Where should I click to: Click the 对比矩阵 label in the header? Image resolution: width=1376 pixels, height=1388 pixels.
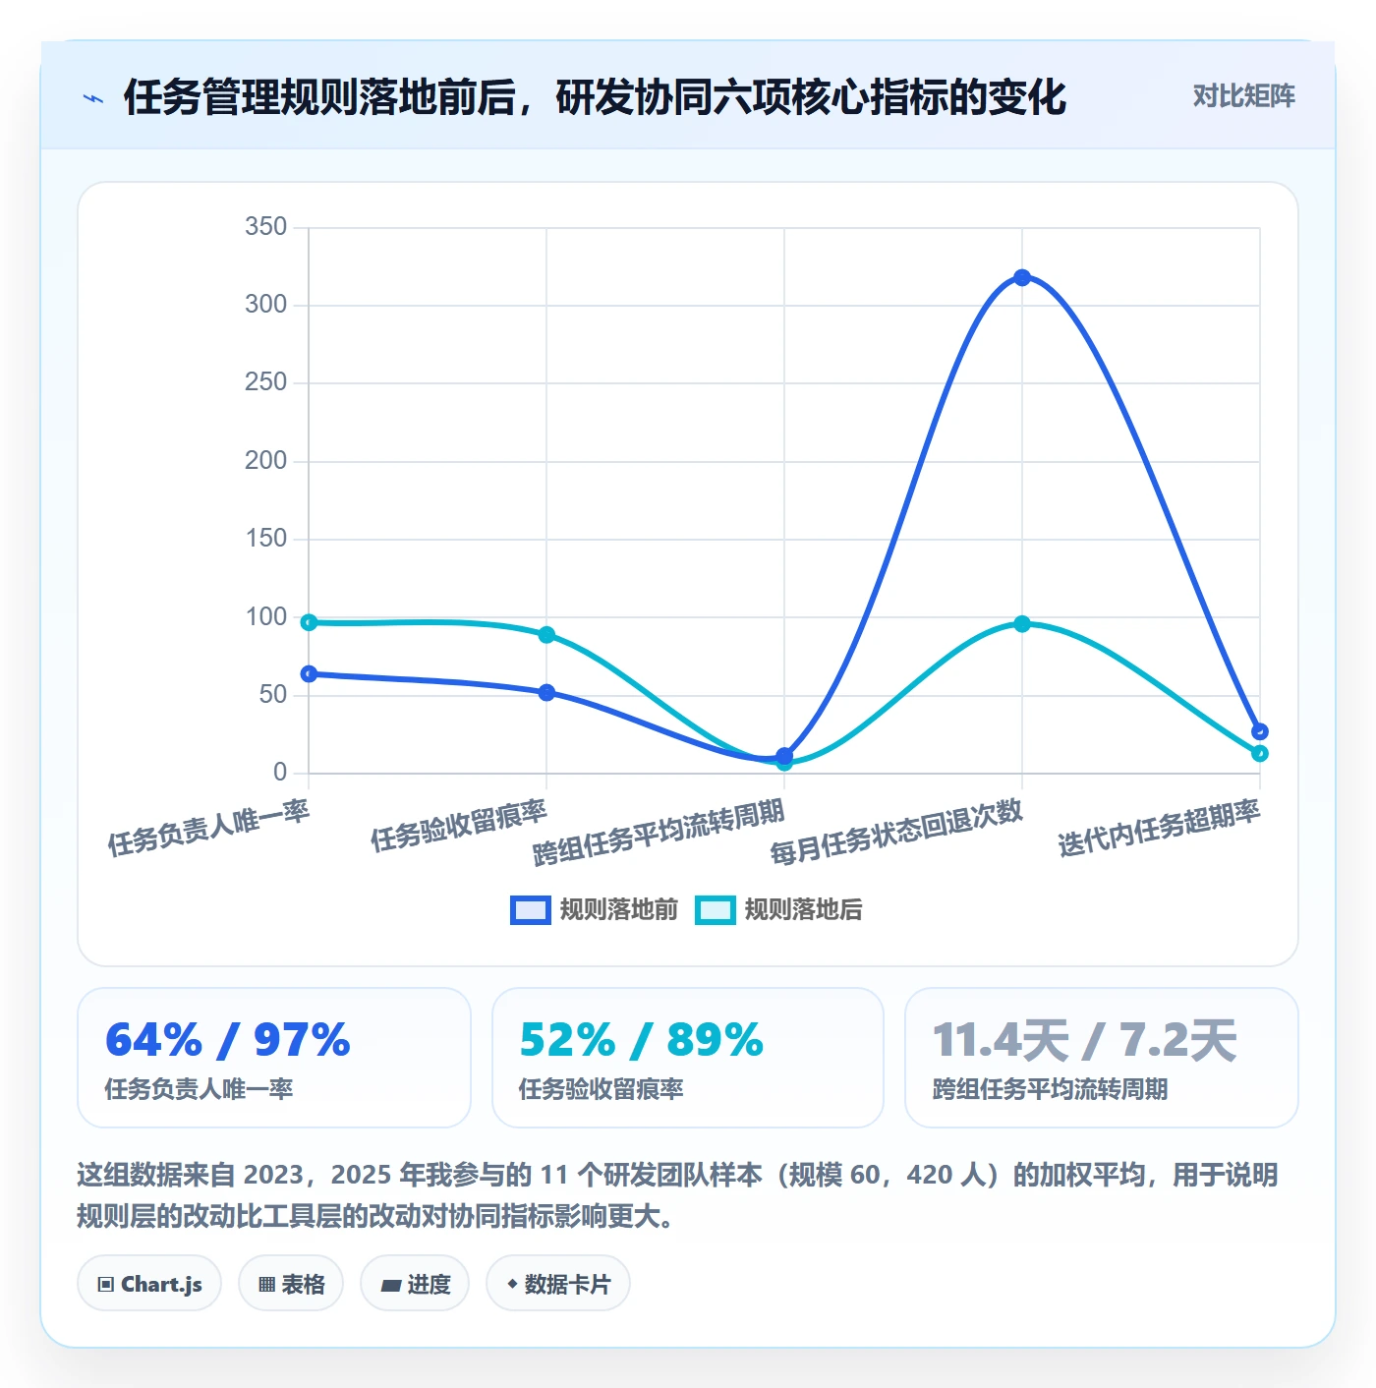pos(1243,96)
